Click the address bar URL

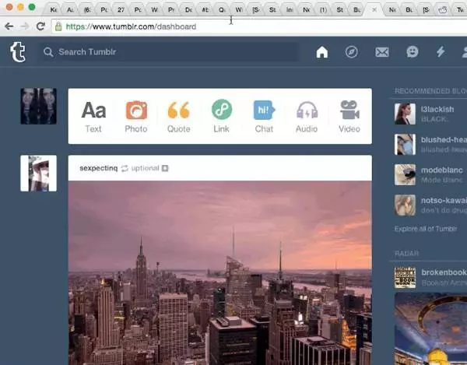point(131,26)
